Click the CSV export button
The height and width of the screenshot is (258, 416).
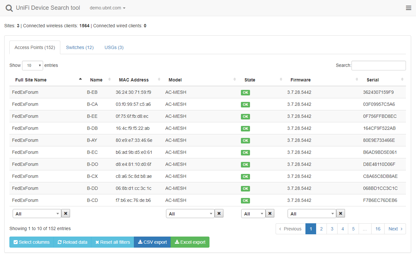point(152,242)
